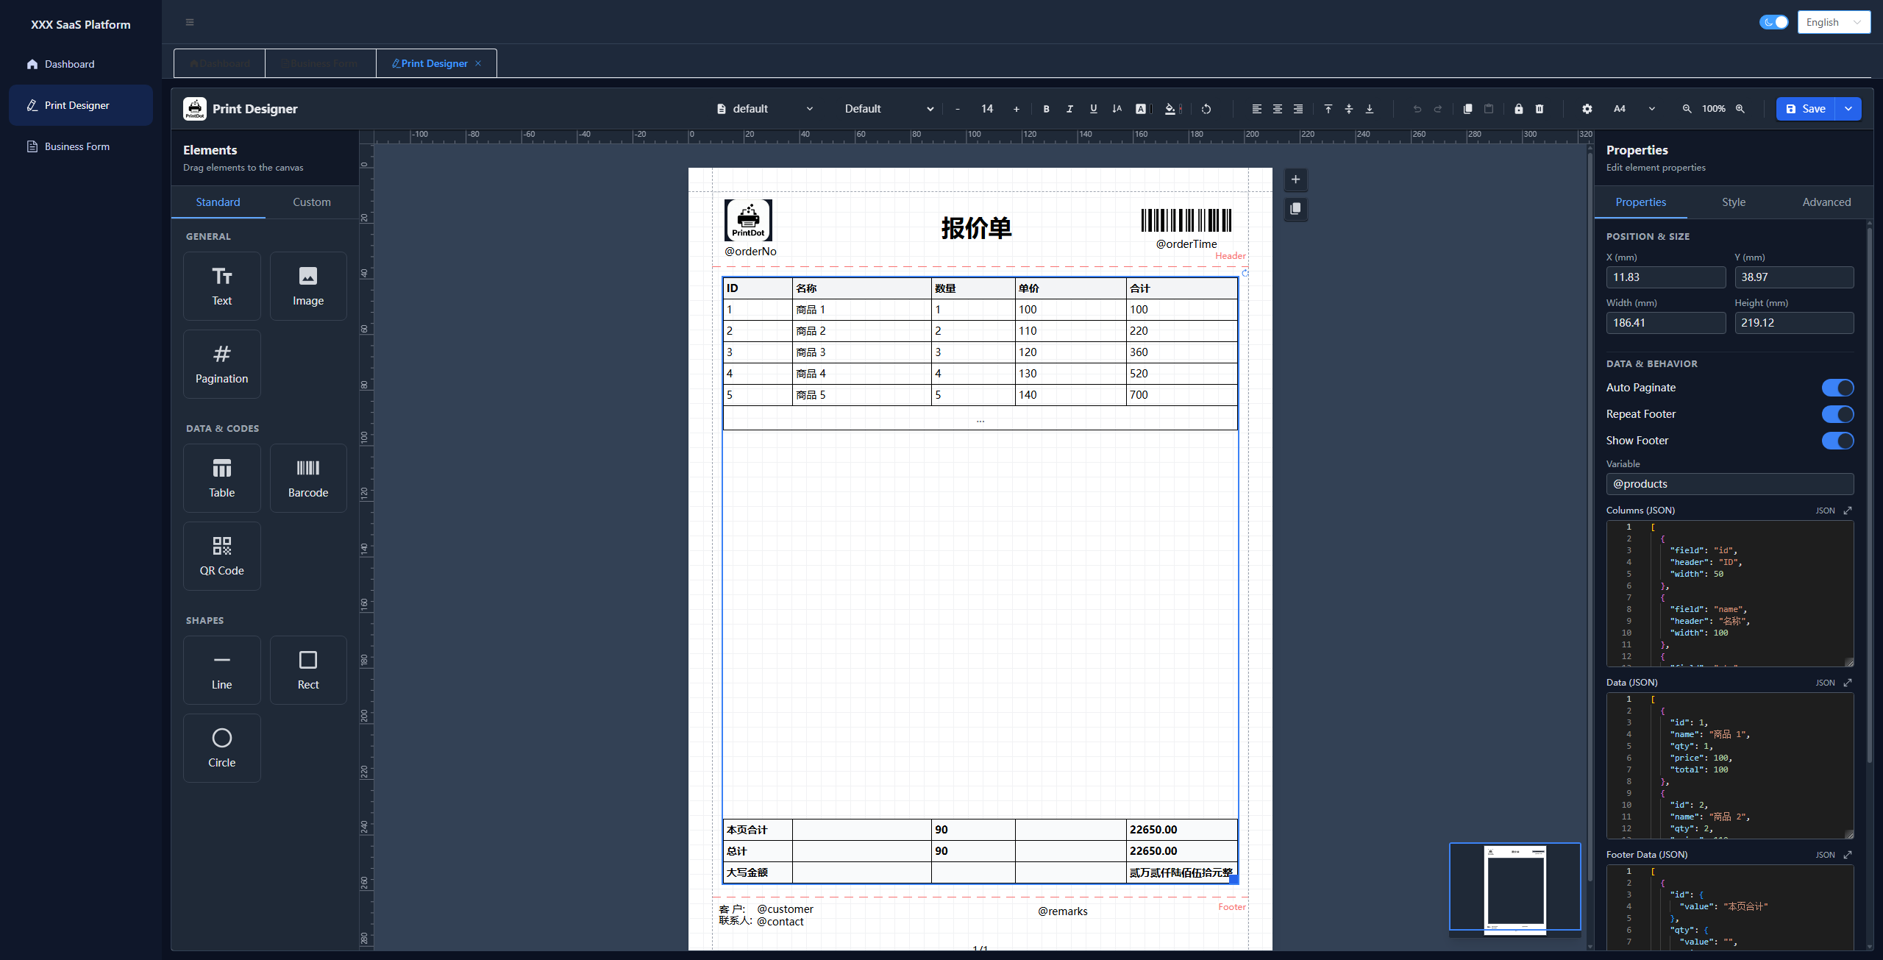Center align text horizontally

[x=1278, y=109]
